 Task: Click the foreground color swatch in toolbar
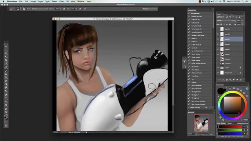tap(5, 117)
